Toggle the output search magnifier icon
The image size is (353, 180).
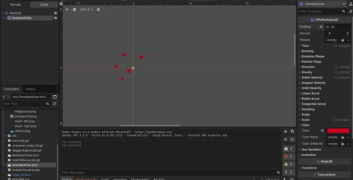click(292, 139)
